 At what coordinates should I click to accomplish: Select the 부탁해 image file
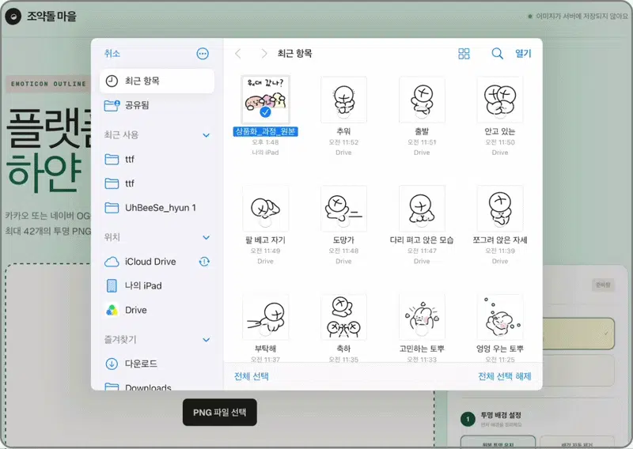[x=265, y=317]
